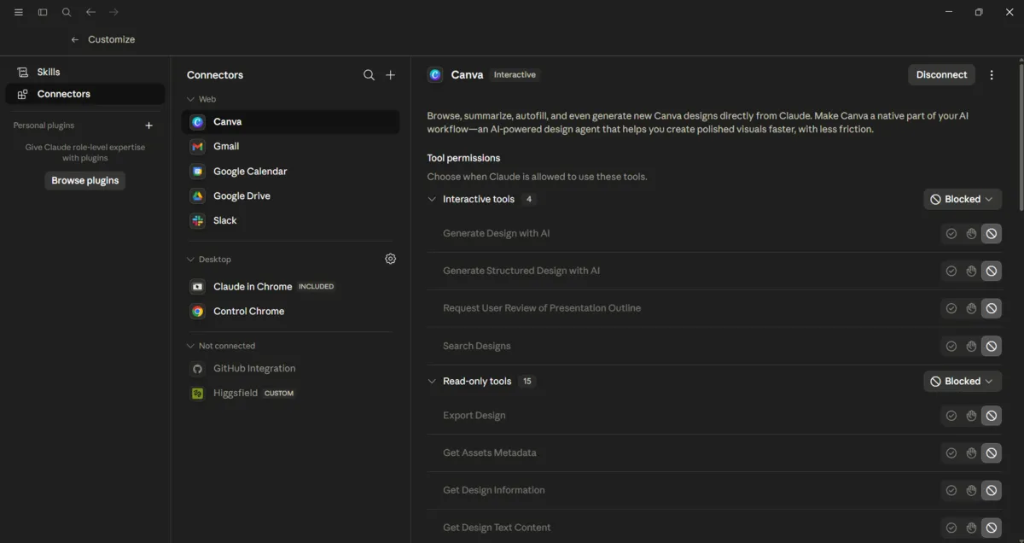Search connectors with the magnifier icon
Image resolution: width=1024 pixels, height=543 pixels.
click(x=369, y=75)
